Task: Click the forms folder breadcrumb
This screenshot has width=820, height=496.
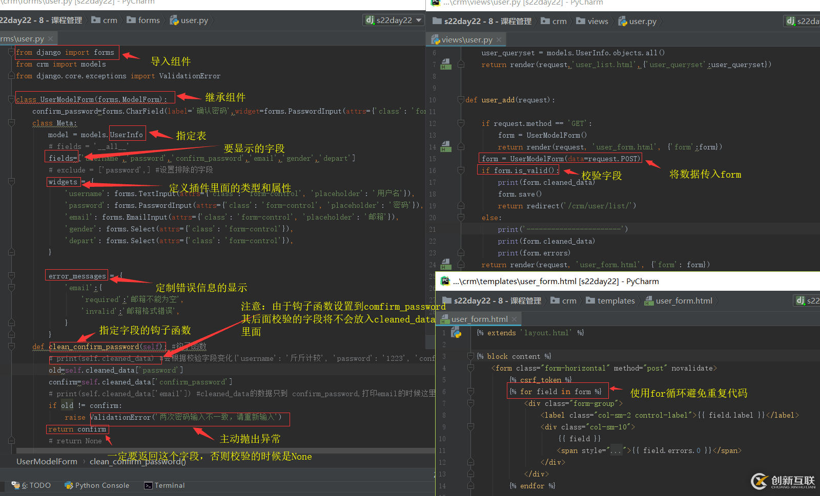Action: pyautogui.click(x=143, y=20)
